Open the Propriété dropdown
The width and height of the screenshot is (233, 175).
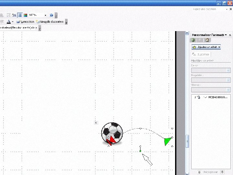coord(211,80)
